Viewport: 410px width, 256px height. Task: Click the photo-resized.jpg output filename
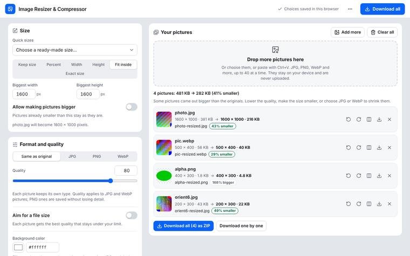pyautogui.click(x=191, y=126)
